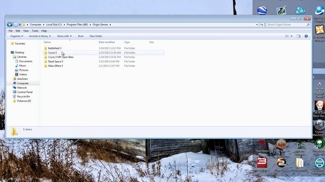Click the change view icon
This screenshot has width=325, height=182.
click(287, 36)
